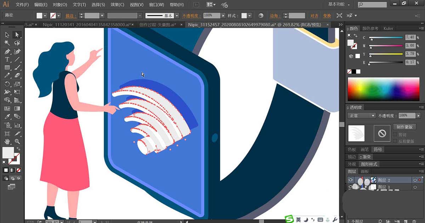Open the 基本功能 workspace dropdown
Image resolution: width=425 pixels, height=223 pixels.
(x=339, y=4)
